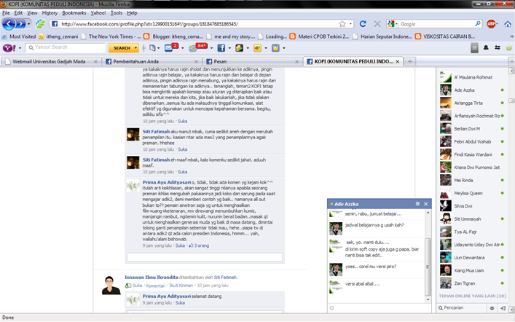Click the magnifier in the Google search box
The image size is (515, 322).
478,23
